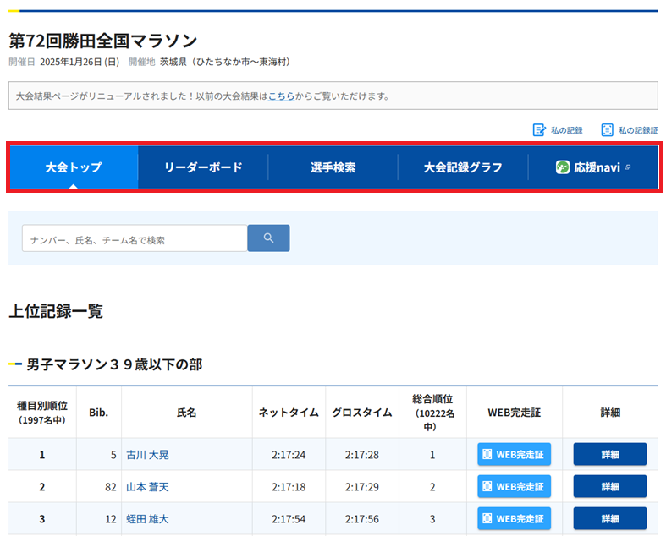This screenshot has width=666, height=536.
Task: Click WEB完走証 button for rank 1
Action: 514,455
